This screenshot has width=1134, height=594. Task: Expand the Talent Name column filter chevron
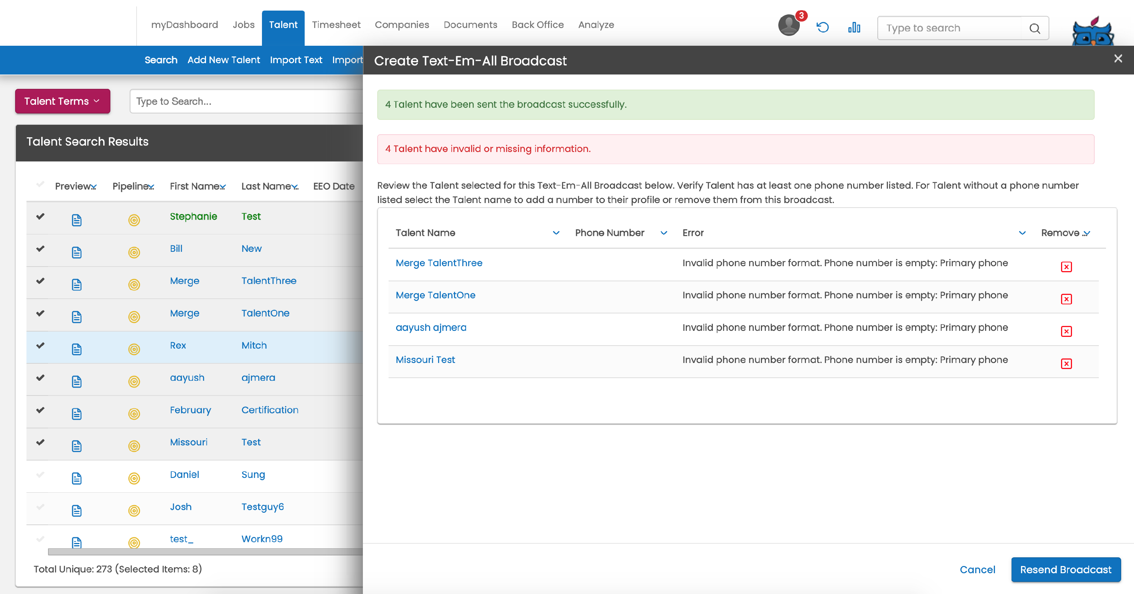click(556, 233)
